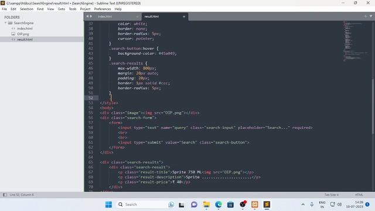Open the Goto menu
375x211 pixels.
pos(62,9)
